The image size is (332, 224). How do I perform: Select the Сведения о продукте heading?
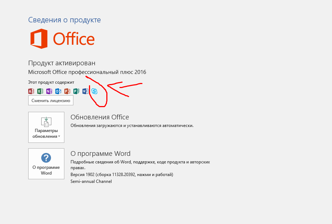point(64,20)
